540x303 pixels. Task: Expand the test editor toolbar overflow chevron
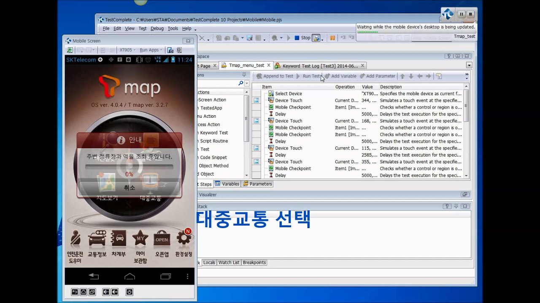click(467, 76)
